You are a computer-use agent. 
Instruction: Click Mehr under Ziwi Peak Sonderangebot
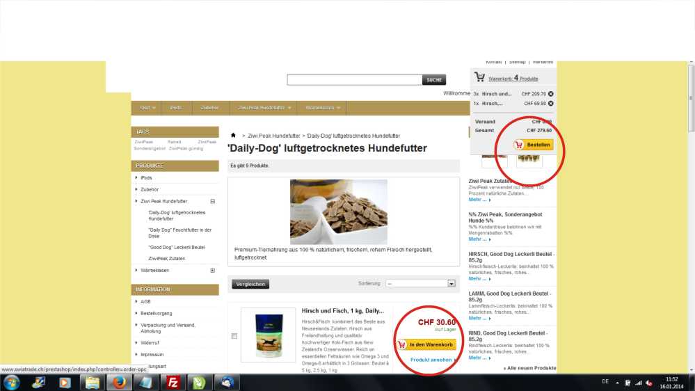tap(479, 239)
